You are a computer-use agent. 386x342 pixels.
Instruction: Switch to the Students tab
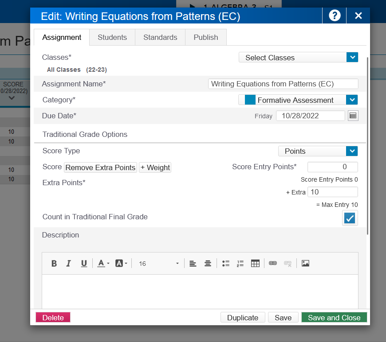(112, 37)
